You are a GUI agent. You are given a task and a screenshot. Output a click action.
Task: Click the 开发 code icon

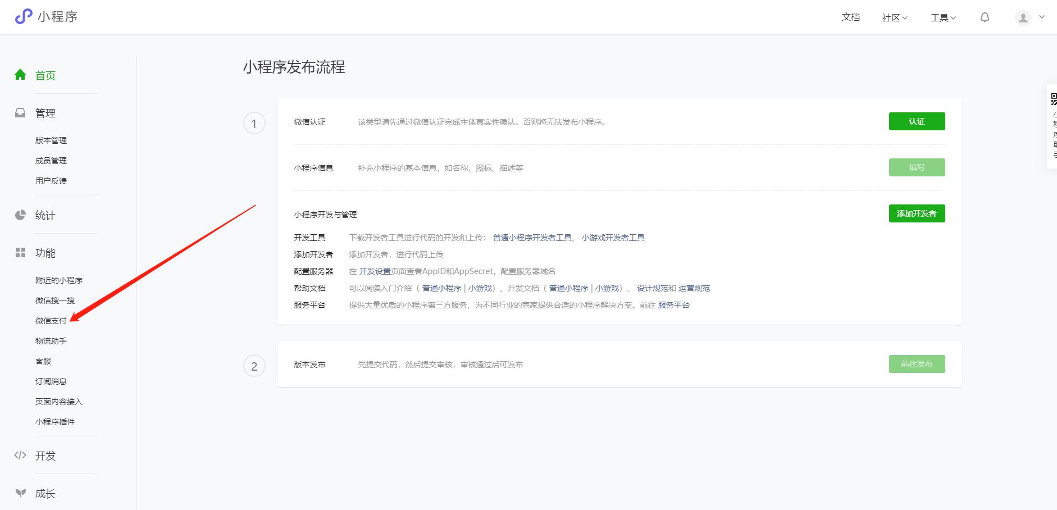21,456
